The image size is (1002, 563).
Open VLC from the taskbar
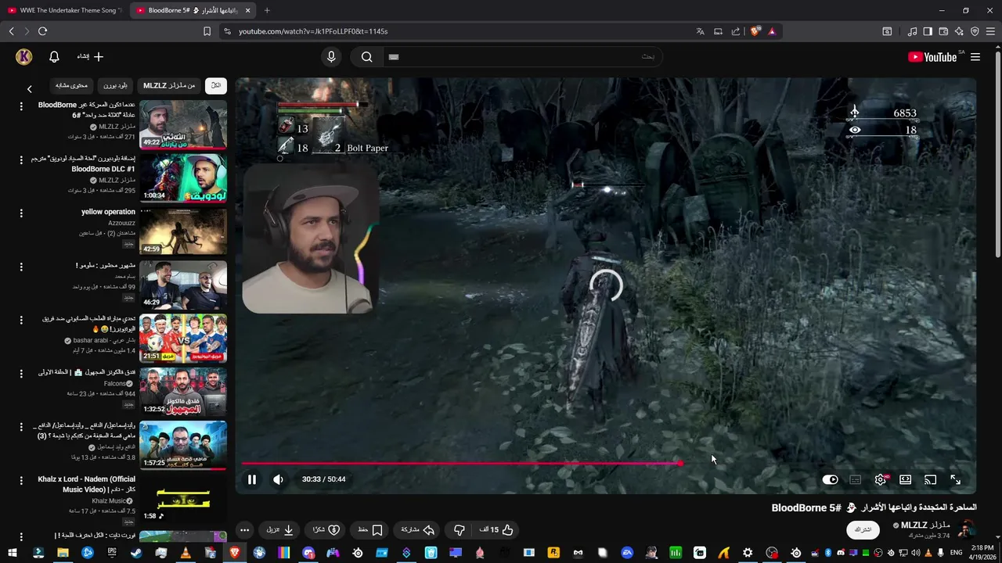tap(186, 553)
